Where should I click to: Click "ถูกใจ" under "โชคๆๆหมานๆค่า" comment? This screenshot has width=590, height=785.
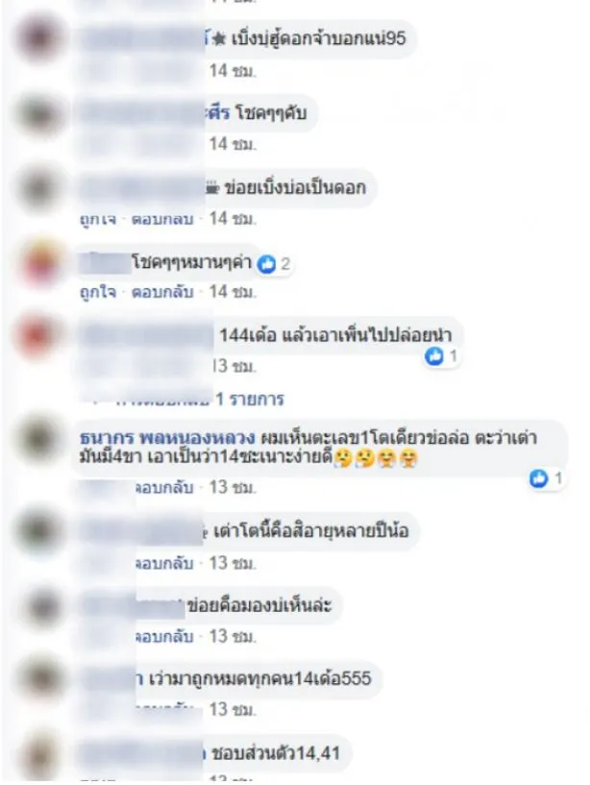click(98, 291)
